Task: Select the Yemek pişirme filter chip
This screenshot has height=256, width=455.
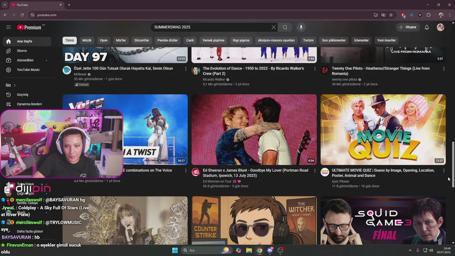Action: tap(213, 40)
